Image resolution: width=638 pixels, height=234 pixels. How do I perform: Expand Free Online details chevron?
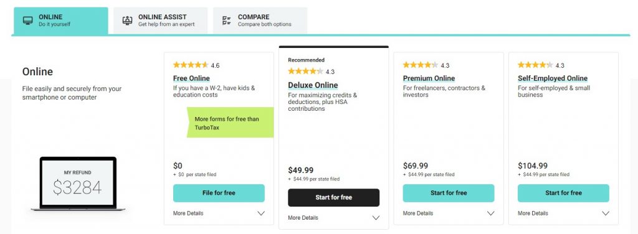pos(261,213)
